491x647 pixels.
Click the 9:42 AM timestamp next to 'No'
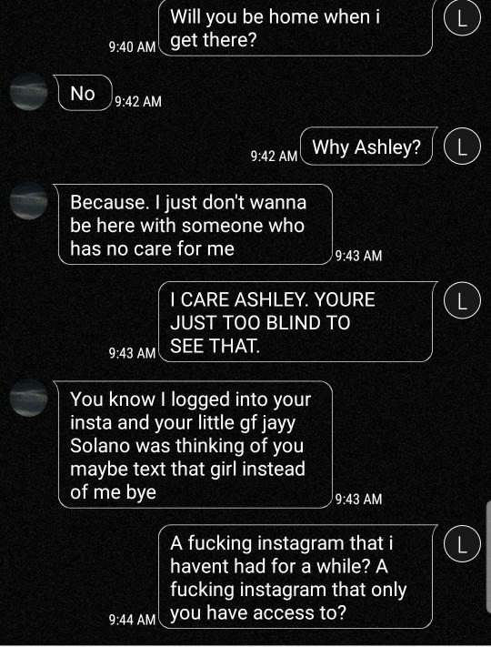pyautogui.click(x=138, y=101)
